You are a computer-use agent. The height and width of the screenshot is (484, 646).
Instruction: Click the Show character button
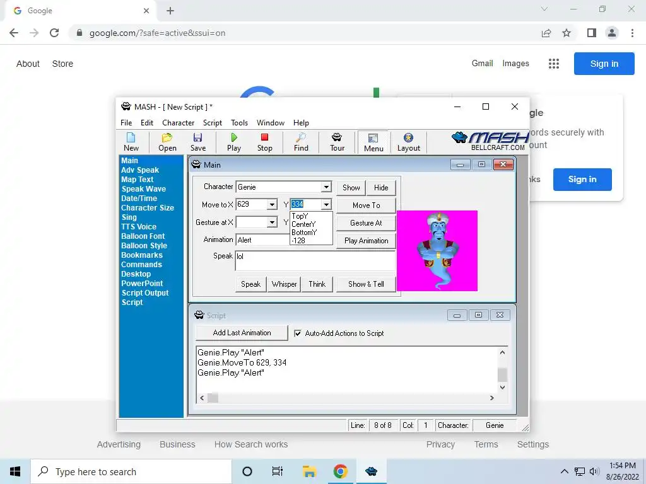[351, 188]
